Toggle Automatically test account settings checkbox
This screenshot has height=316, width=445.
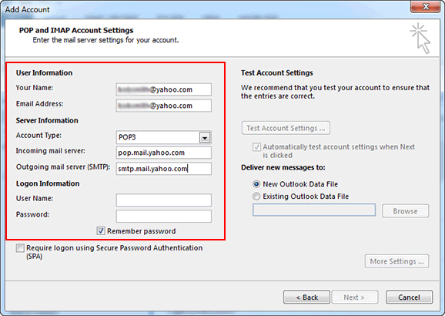pos(256,147)
